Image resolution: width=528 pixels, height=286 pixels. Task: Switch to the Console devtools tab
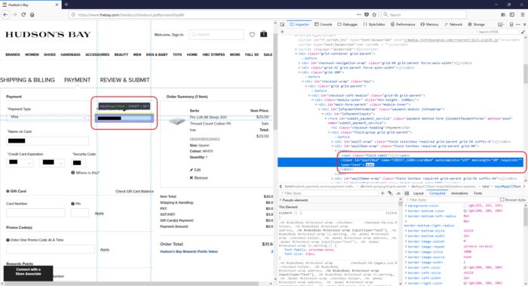324,24
